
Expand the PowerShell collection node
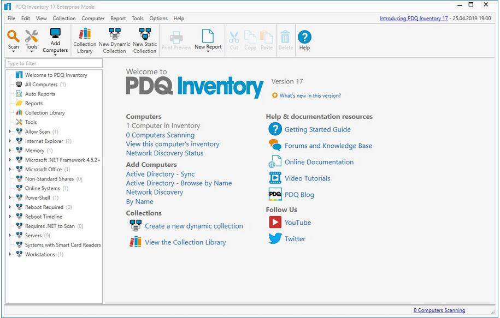[10, 197]
